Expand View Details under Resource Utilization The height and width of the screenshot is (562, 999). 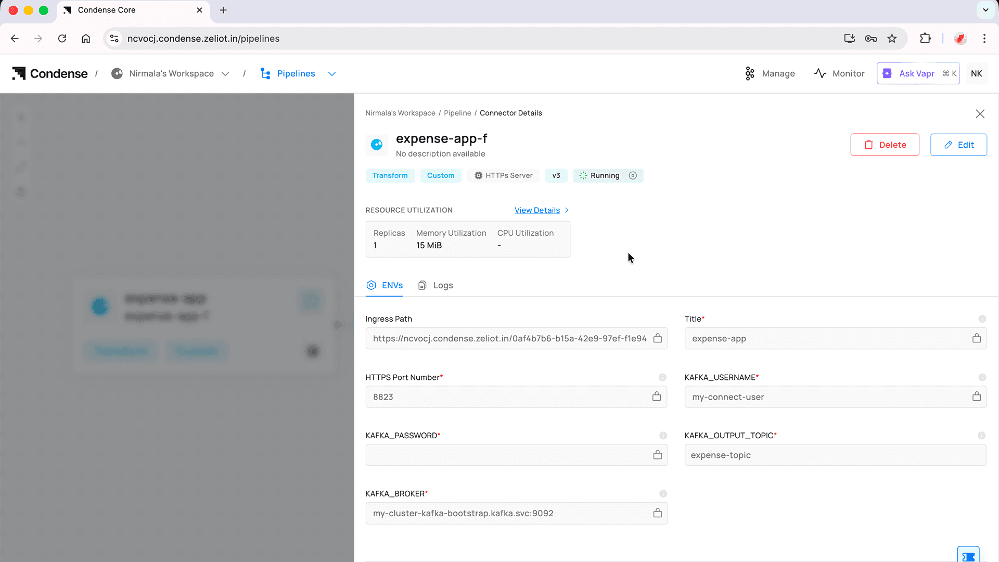point(537,210)
